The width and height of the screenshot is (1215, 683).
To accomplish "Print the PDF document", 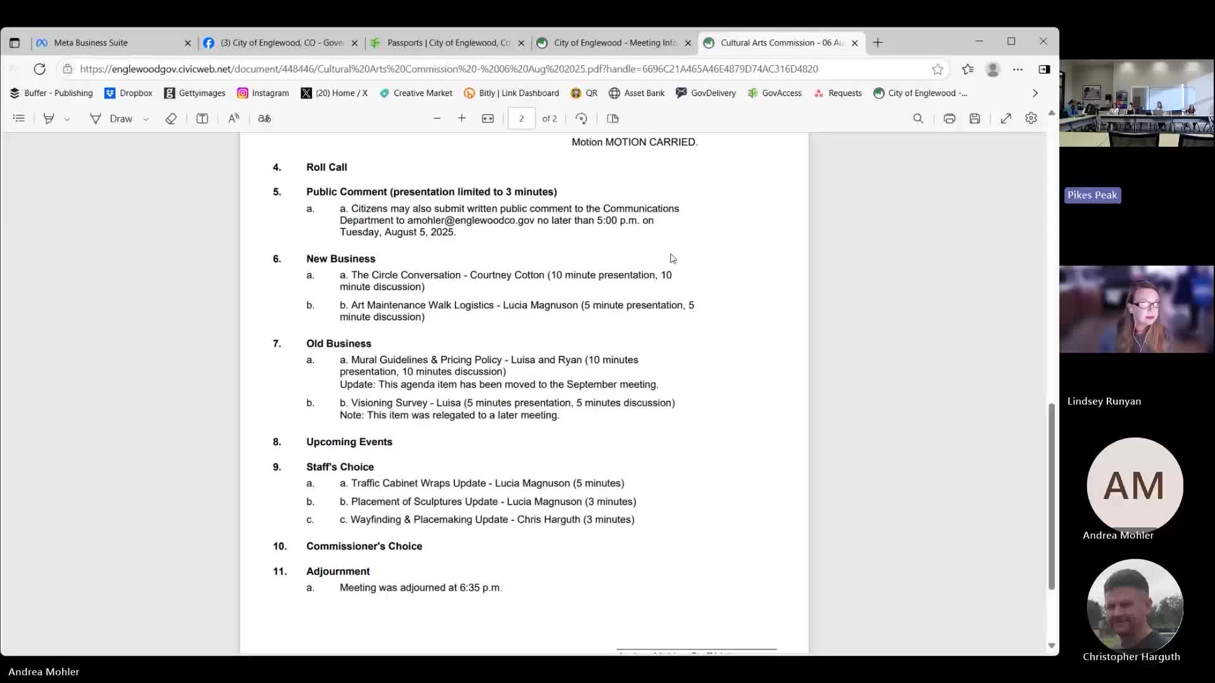I will (x=949, y=118).
